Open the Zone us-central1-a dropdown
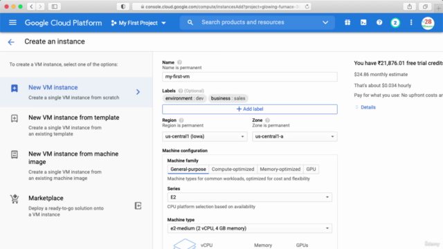The height and width of the screenshot is (249, 443). pos(295,137)
